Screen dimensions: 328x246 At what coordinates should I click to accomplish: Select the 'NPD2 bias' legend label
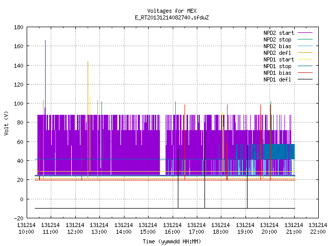coord(277,46)
